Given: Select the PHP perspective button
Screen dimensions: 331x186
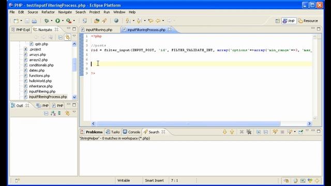Looking at the screenshot, I should (289, 21).
